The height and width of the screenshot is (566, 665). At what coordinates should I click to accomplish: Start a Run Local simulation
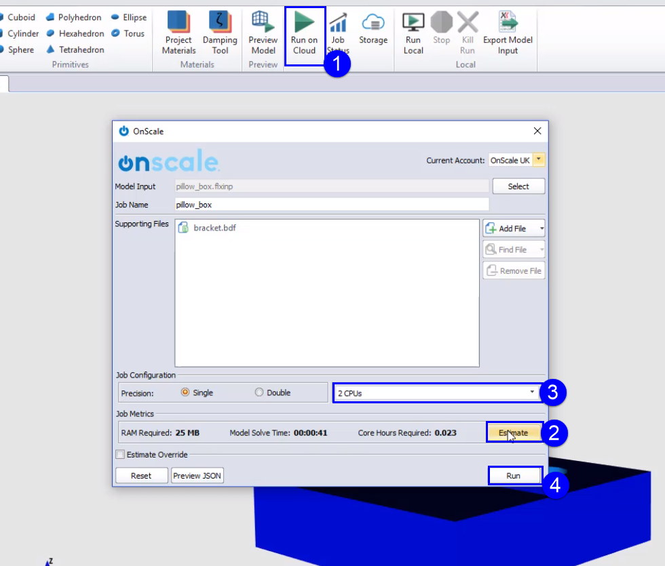click(413, 33)
